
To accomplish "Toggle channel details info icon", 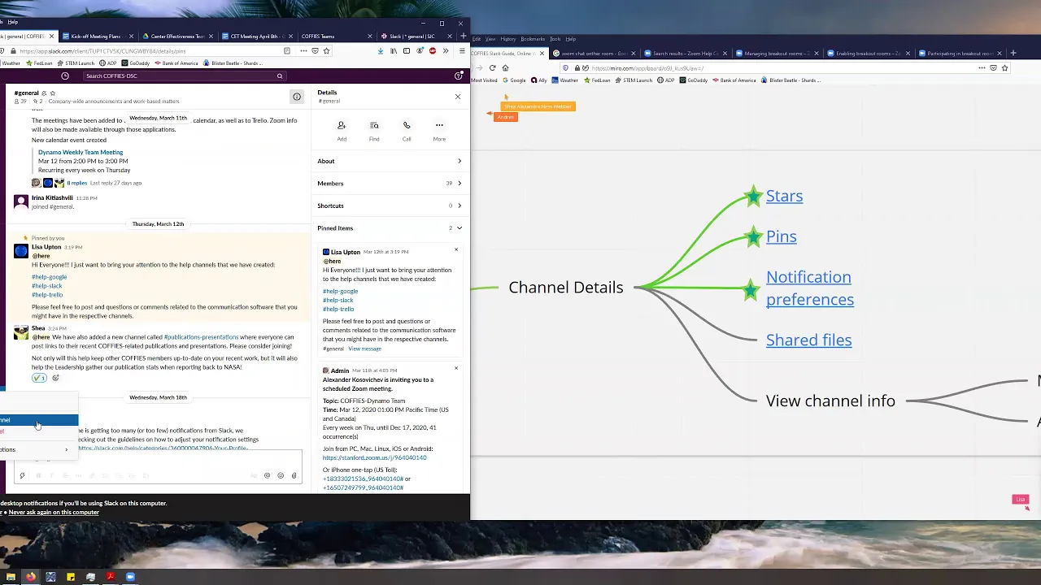I will tap(297, 97).
